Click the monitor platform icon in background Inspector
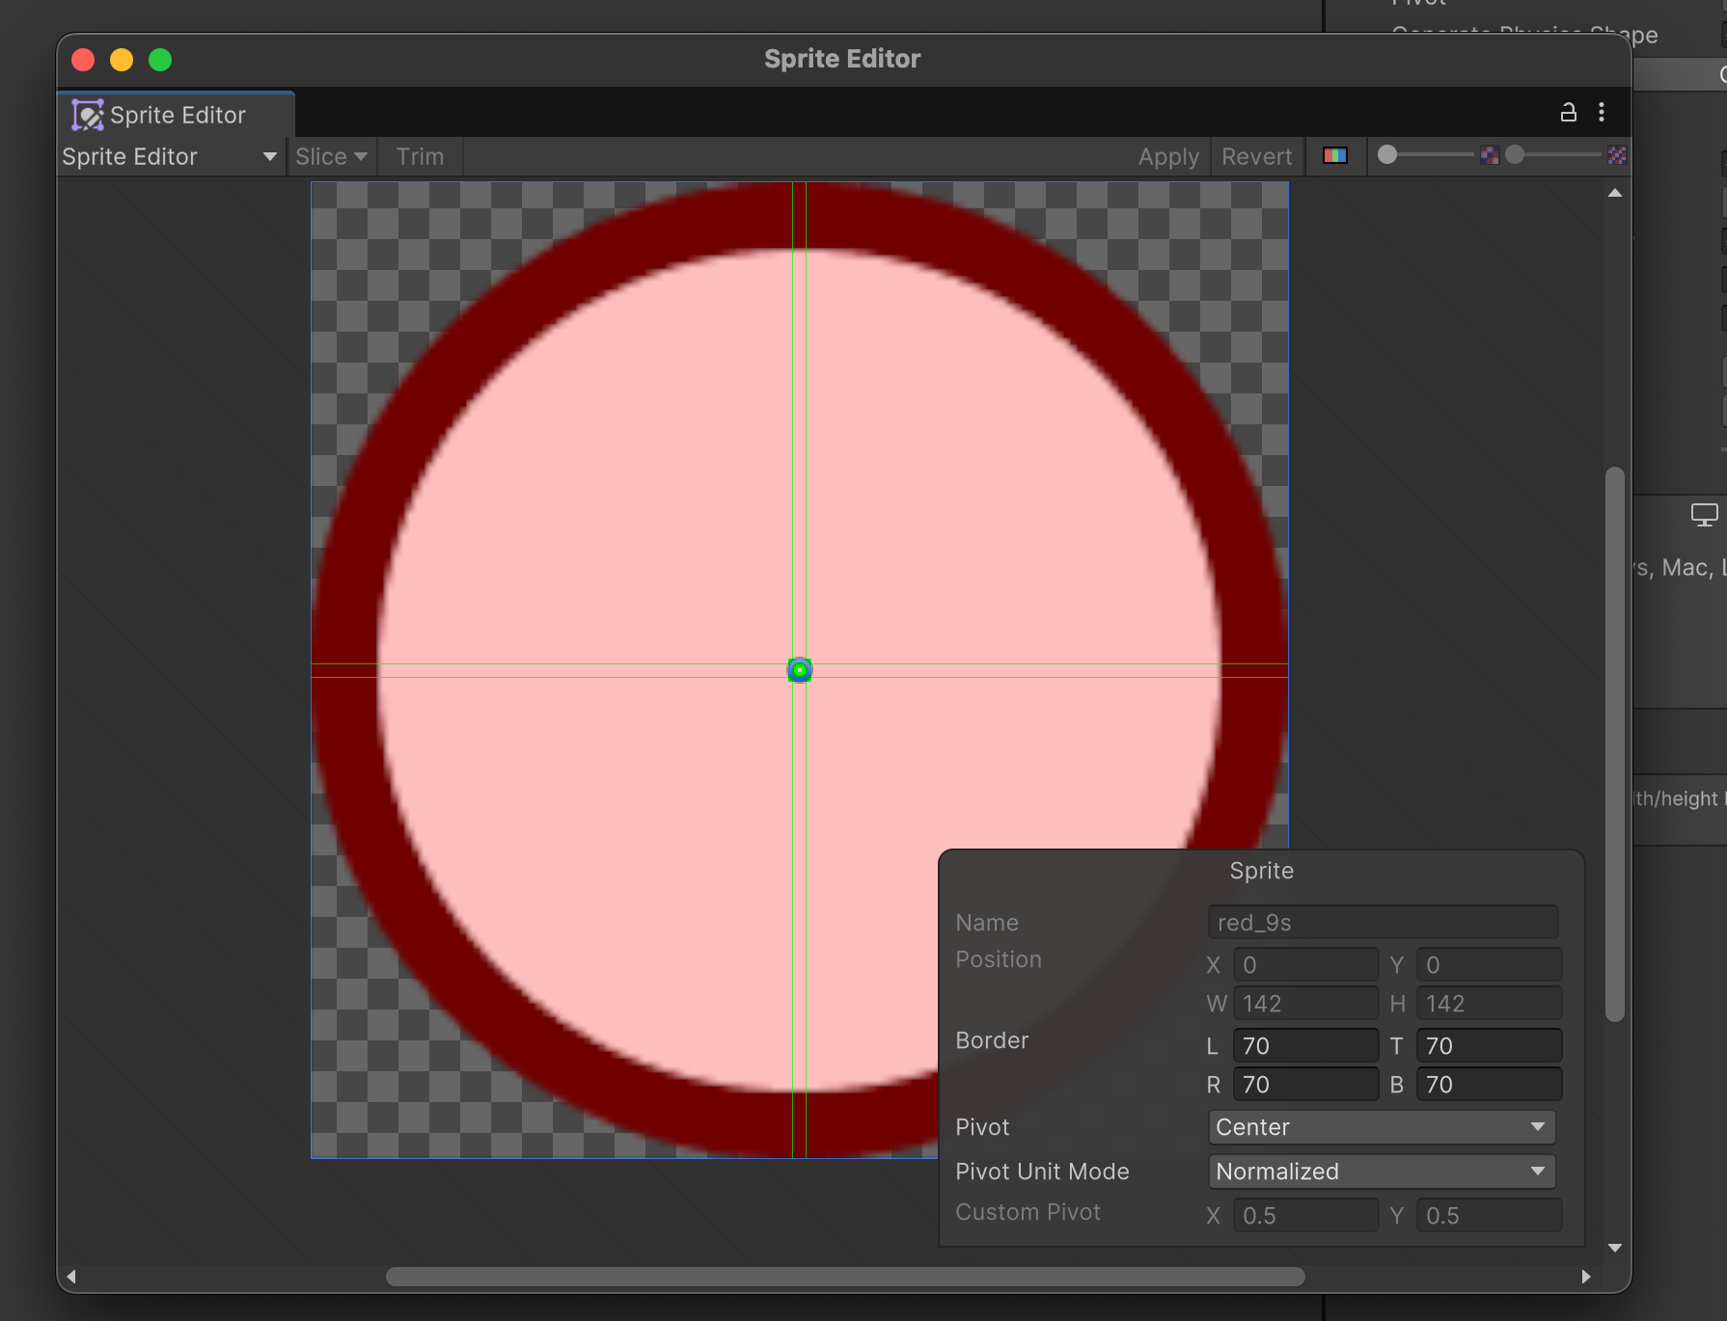The image size is (1727, 1321). (1705, 515)
